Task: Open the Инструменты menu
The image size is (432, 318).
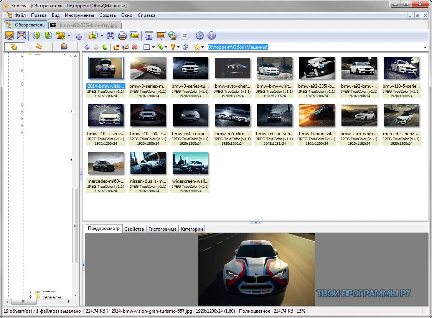Action: [79, 15]
